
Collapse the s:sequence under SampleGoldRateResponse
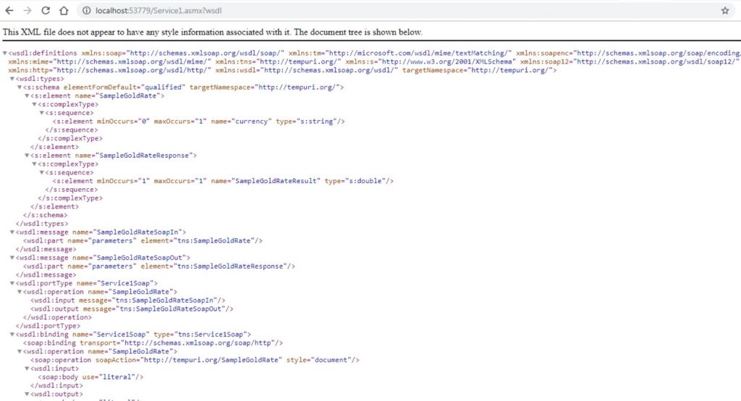pyautogui.click(x=43, y=172)
